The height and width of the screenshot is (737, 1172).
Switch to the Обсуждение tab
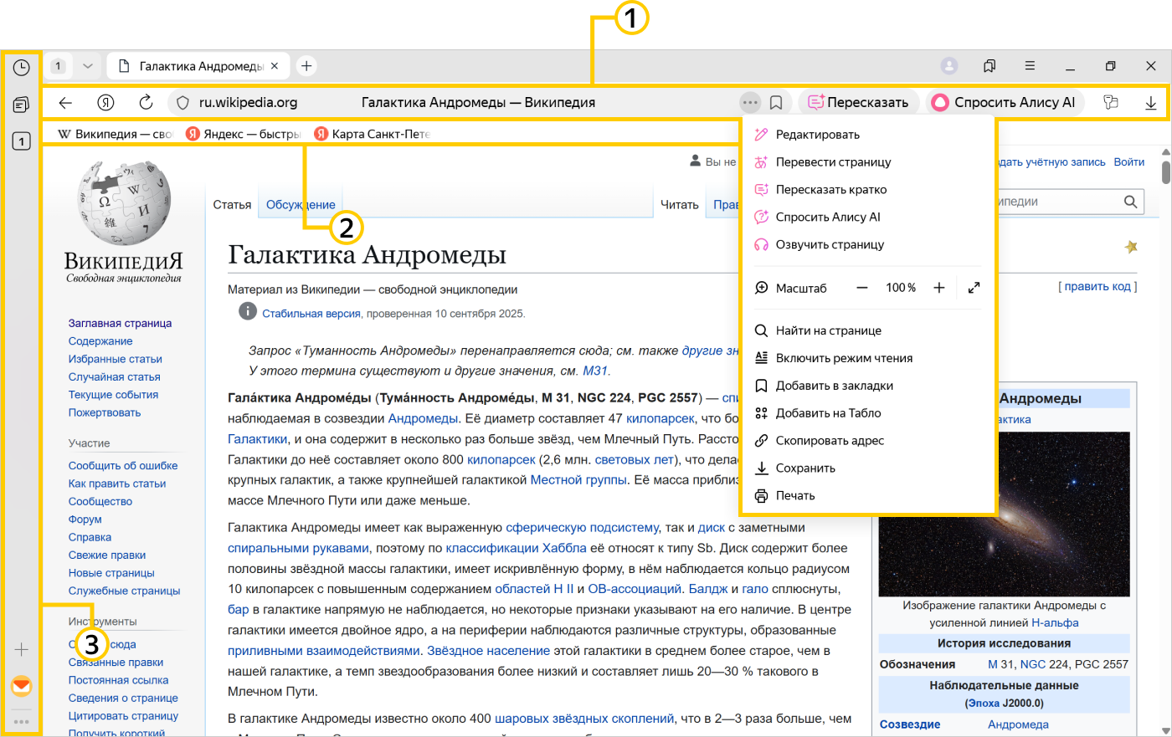[301, 204]
